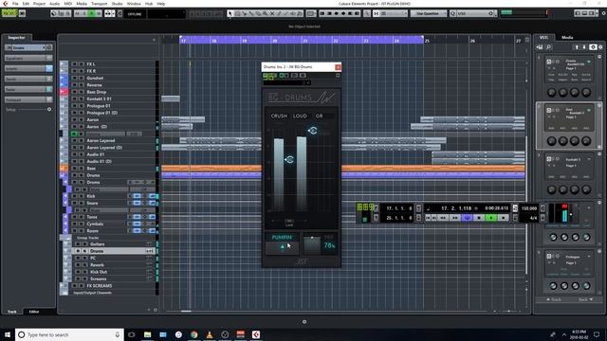The height and width of the screenshot is (341, 607).
Task: Click the LOUD button in BG-Drums plugin
Action: 300,116
